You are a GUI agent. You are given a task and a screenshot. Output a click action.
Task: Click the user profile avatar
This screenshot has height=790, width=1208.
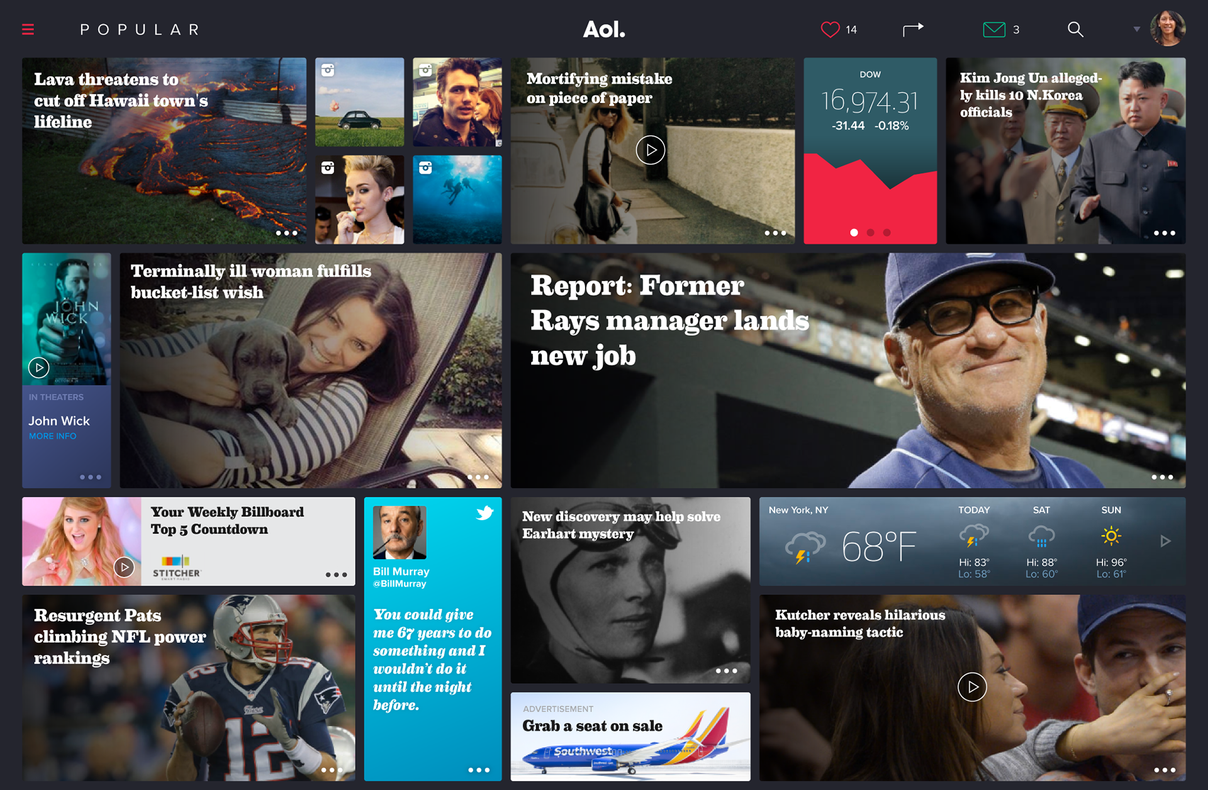pyautogui.click(x=1168, y=28)
